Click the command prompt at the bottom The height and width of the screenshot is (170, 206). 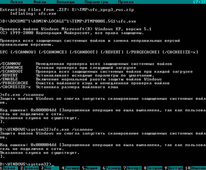tap(27, 164)
